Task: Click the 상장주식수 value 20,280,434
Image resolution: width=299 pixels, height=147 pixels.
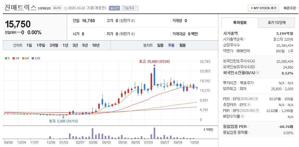Action: click(x=285, y=45)
